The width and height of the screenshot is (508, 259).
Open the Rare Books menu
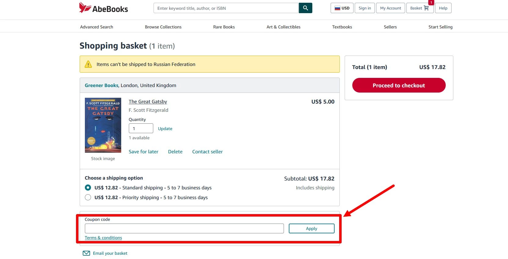point(224,27)
